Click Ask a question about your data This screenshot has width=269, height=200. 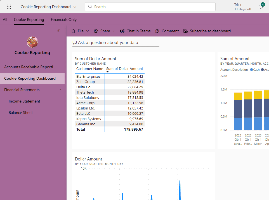click(x=108, y=43)
